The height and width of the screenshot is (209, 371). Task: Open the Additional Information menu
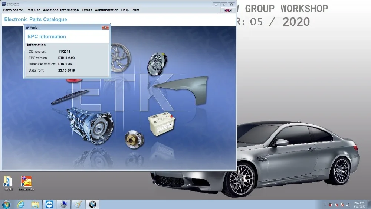(61, 10)
